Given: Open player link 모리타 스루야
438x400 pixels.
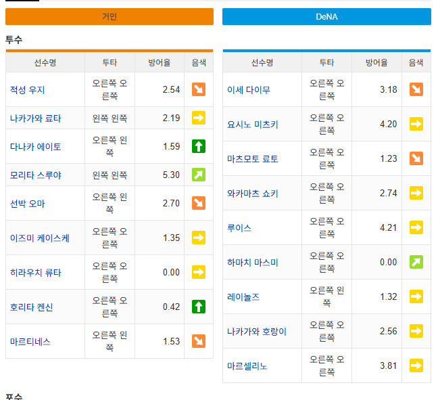Looking at the screenshot, I should click(35, 175).
